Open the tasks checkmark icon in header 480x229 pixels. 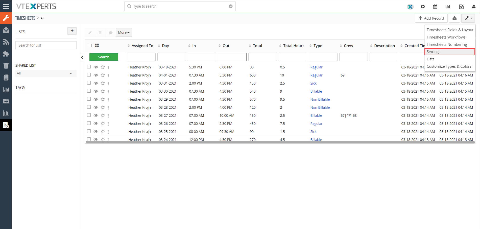point(461,7)
